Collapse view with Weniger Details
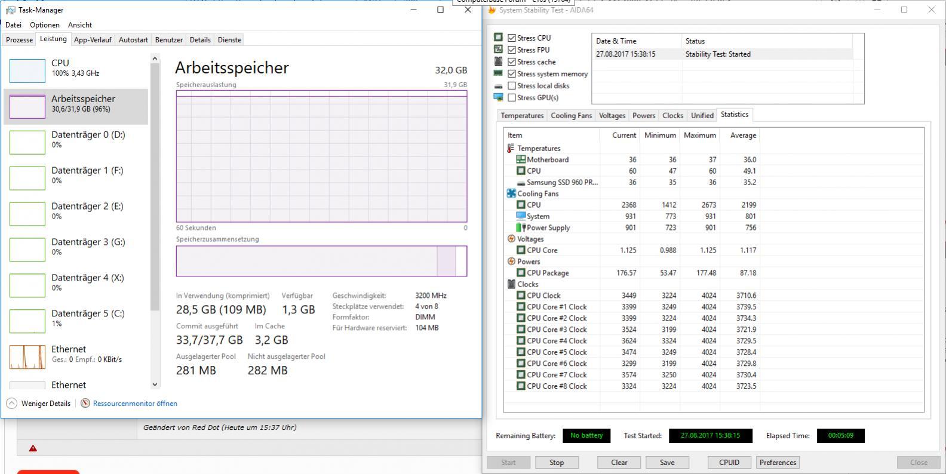 pos(46,404)
